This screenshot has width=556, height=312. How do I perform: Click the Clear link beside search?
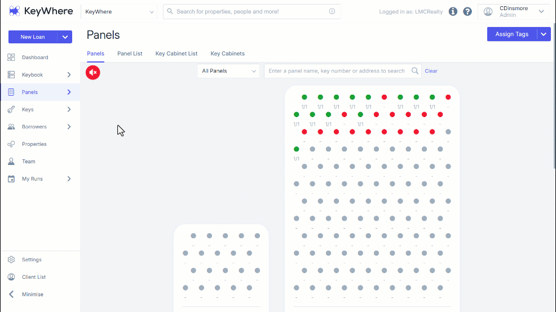pos(431,71)
